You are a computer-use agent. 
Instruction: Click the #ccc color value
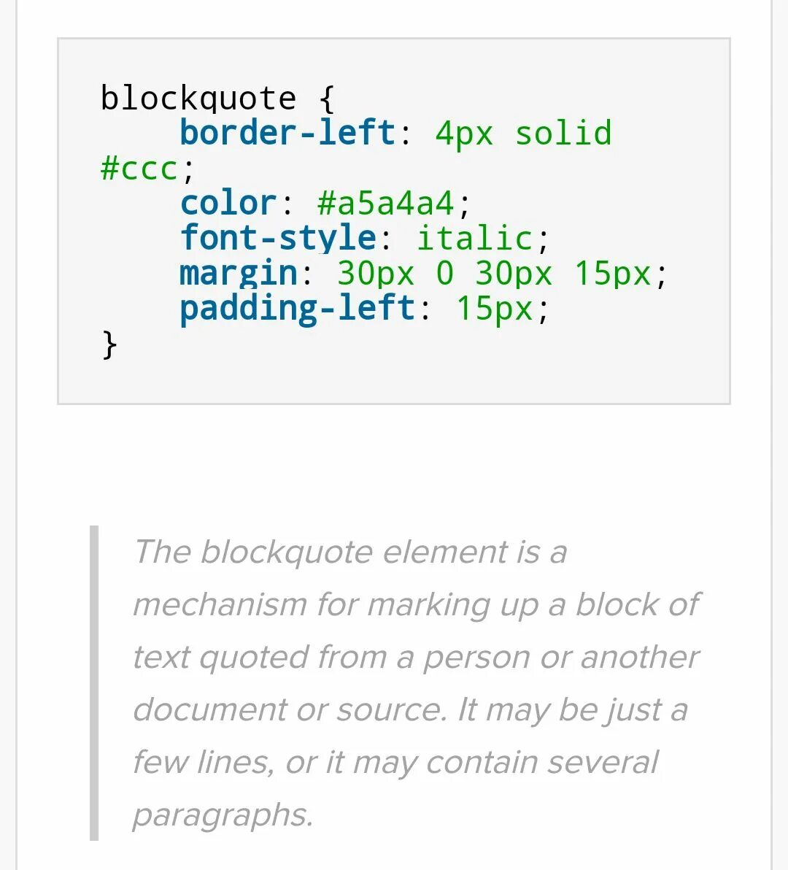click(139, 169)
